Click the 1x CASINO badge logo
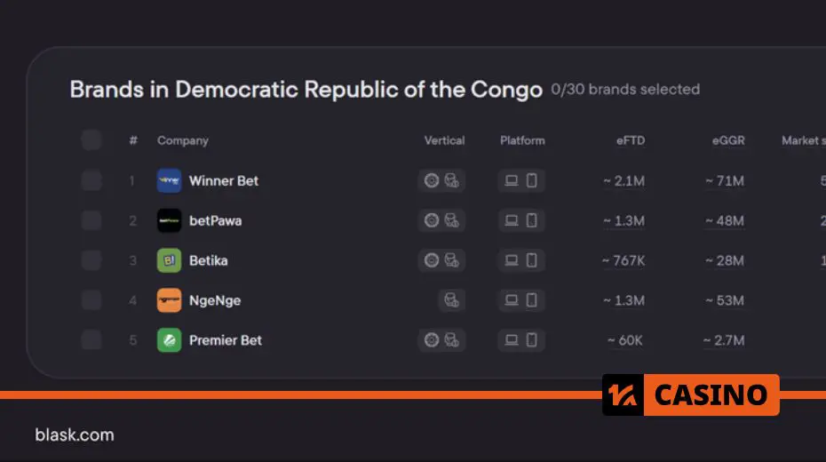 (x=691, y=394)
